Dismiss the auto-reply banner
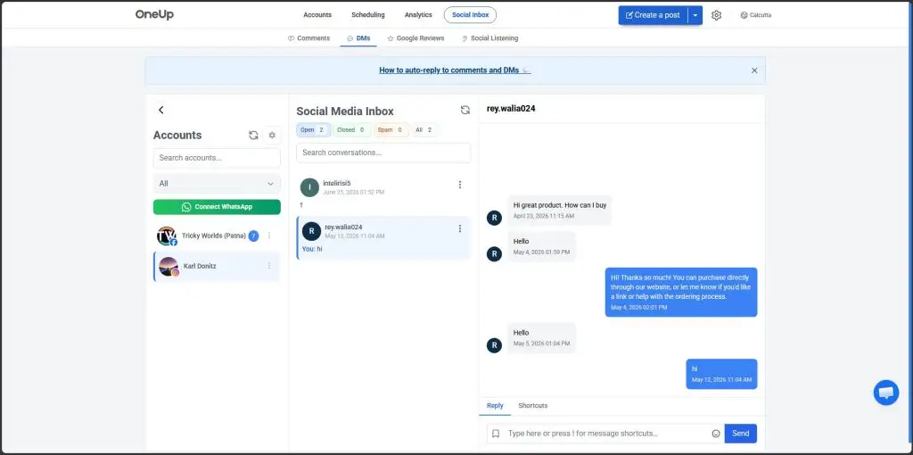 point(754,70)
